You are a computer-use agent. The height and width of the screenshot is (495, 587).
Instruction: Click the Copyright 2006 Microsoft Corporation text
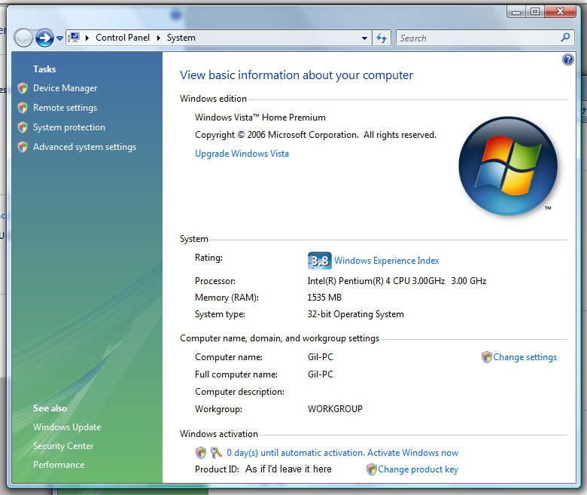pos(315,135)
